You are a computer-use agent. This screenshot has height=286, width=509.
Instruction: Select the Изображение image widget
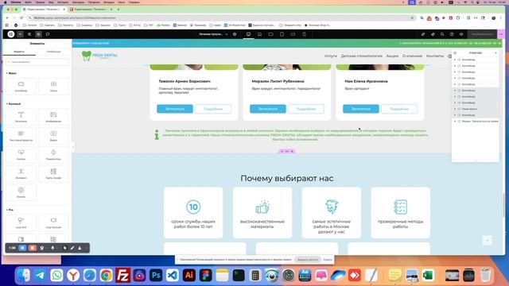click(53, 117)
